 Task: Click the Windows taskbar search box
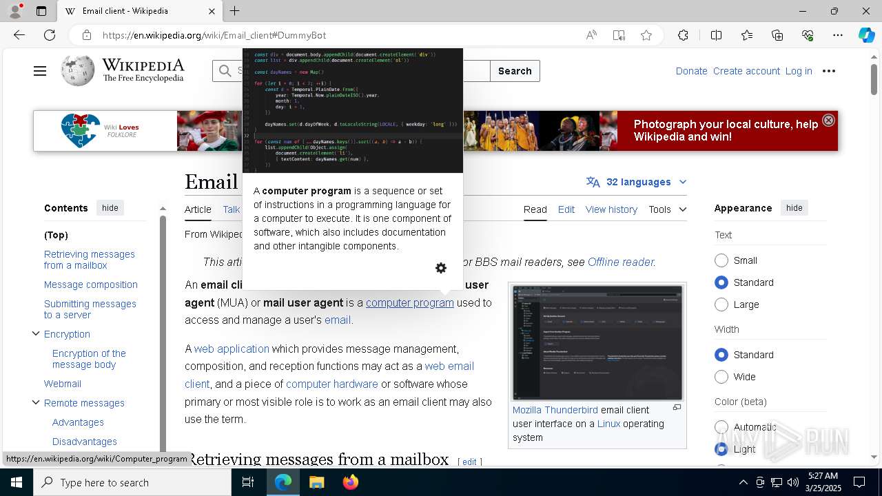pos(132,482)
